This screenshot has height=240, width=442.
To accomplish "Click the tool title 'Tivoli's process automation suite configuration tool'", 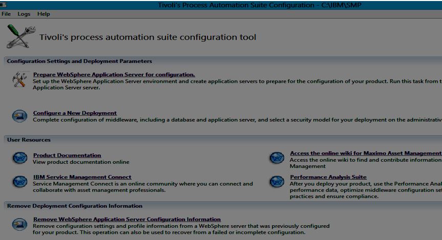I will coord(148,37).
